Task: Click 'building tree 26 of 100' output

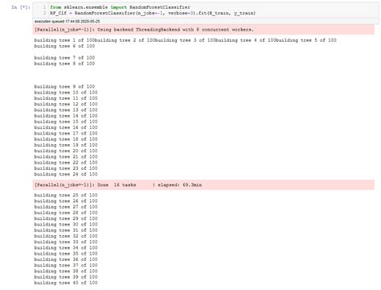Action: coord(66,201)
